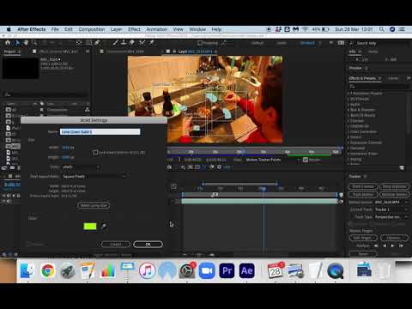
Task: Toggle Lock Aspect Ratio checkbox
Action: point(95,153)
